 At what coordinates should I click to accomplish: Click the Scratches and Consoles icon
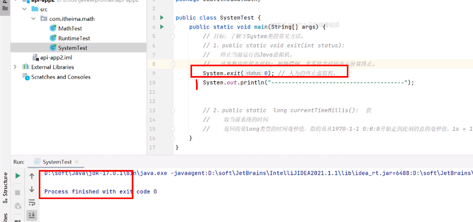point(26,77)
